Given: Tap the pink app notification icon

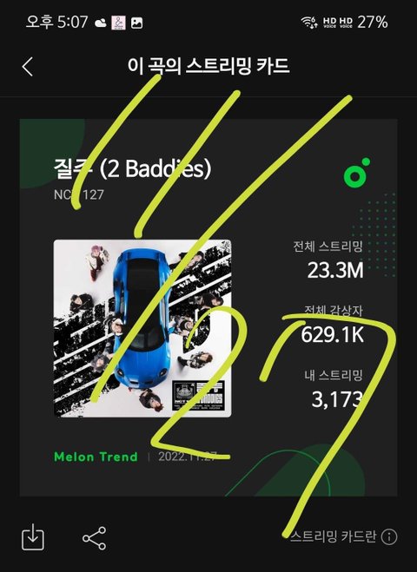Looking at the screenshot, I should (x=118, y=23).
